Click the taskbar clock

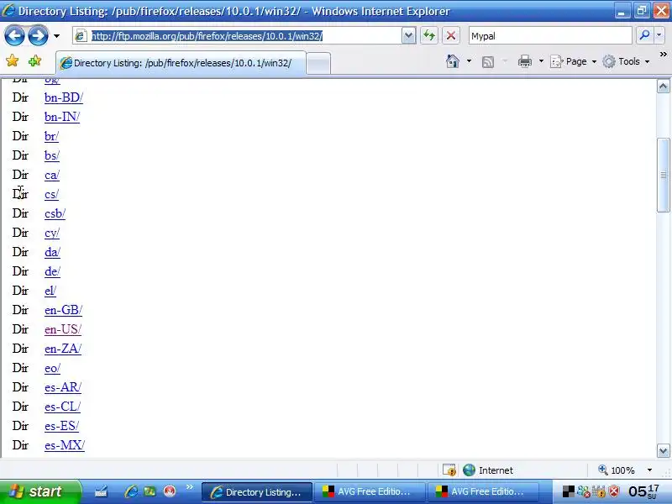(643, 491)
